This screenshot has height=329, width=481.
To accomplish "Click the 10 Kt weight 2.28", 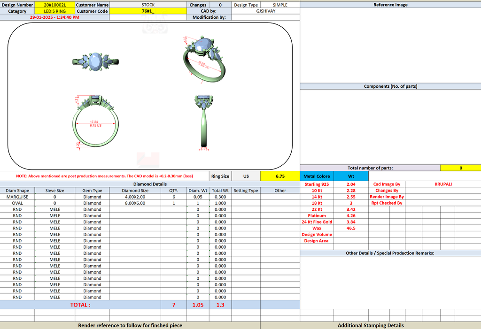I will (x=351, y=191).
